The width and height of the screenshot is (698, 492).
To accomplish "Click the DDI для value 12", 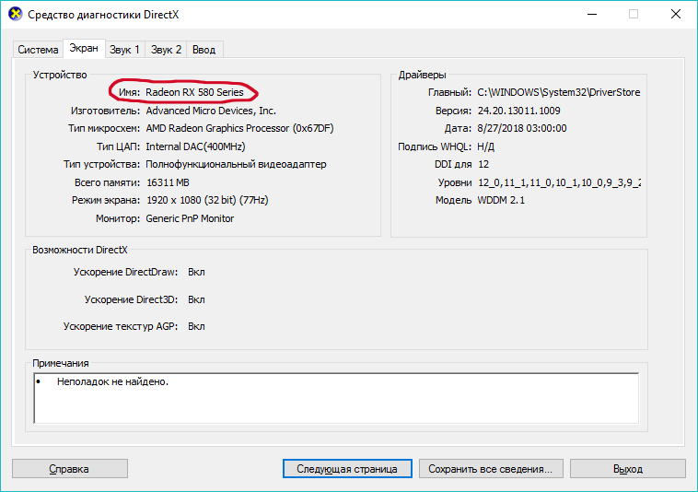I will (x=483, y=164).
